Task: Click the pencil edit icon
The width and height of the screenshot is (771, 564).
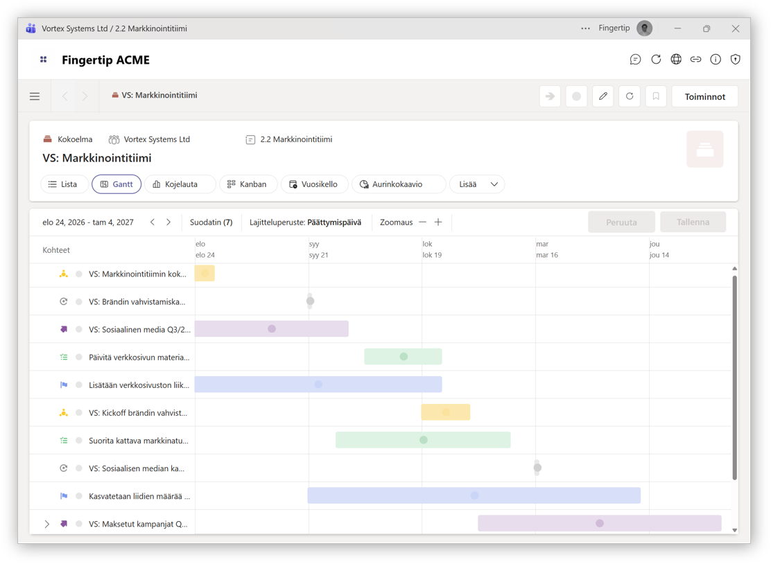Action: (x=603, y=96)
